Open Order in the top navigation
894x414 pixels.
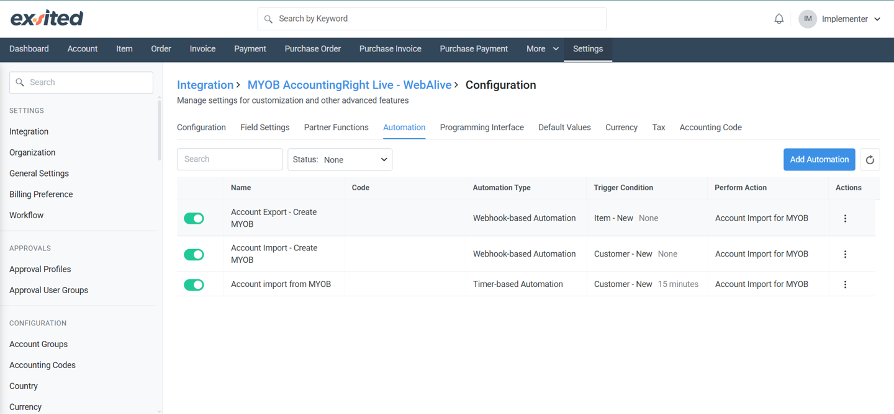pyautogui.click(x=161, y=49)
